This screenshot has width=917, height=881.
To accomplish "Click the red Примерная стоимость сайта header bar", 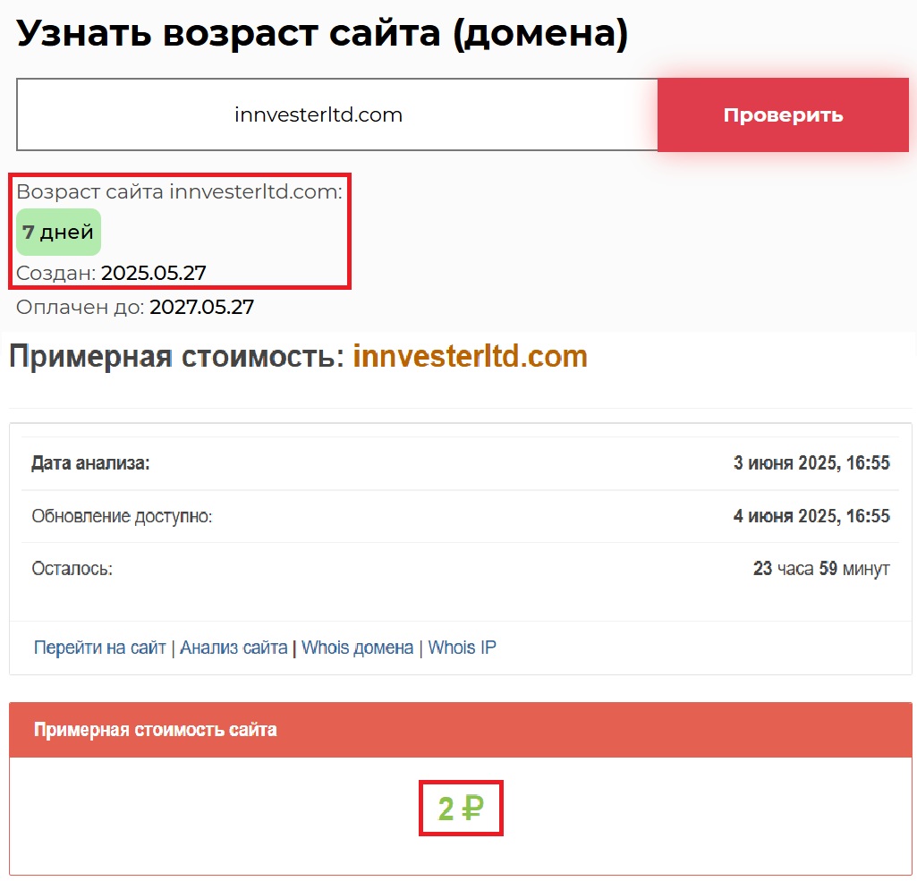I will [461, 730].
